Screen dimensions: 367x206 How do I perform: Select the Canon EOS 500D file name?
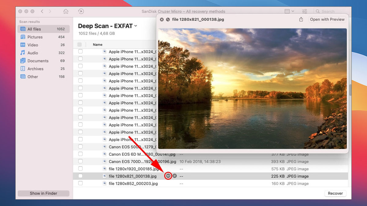pos(132,147)
